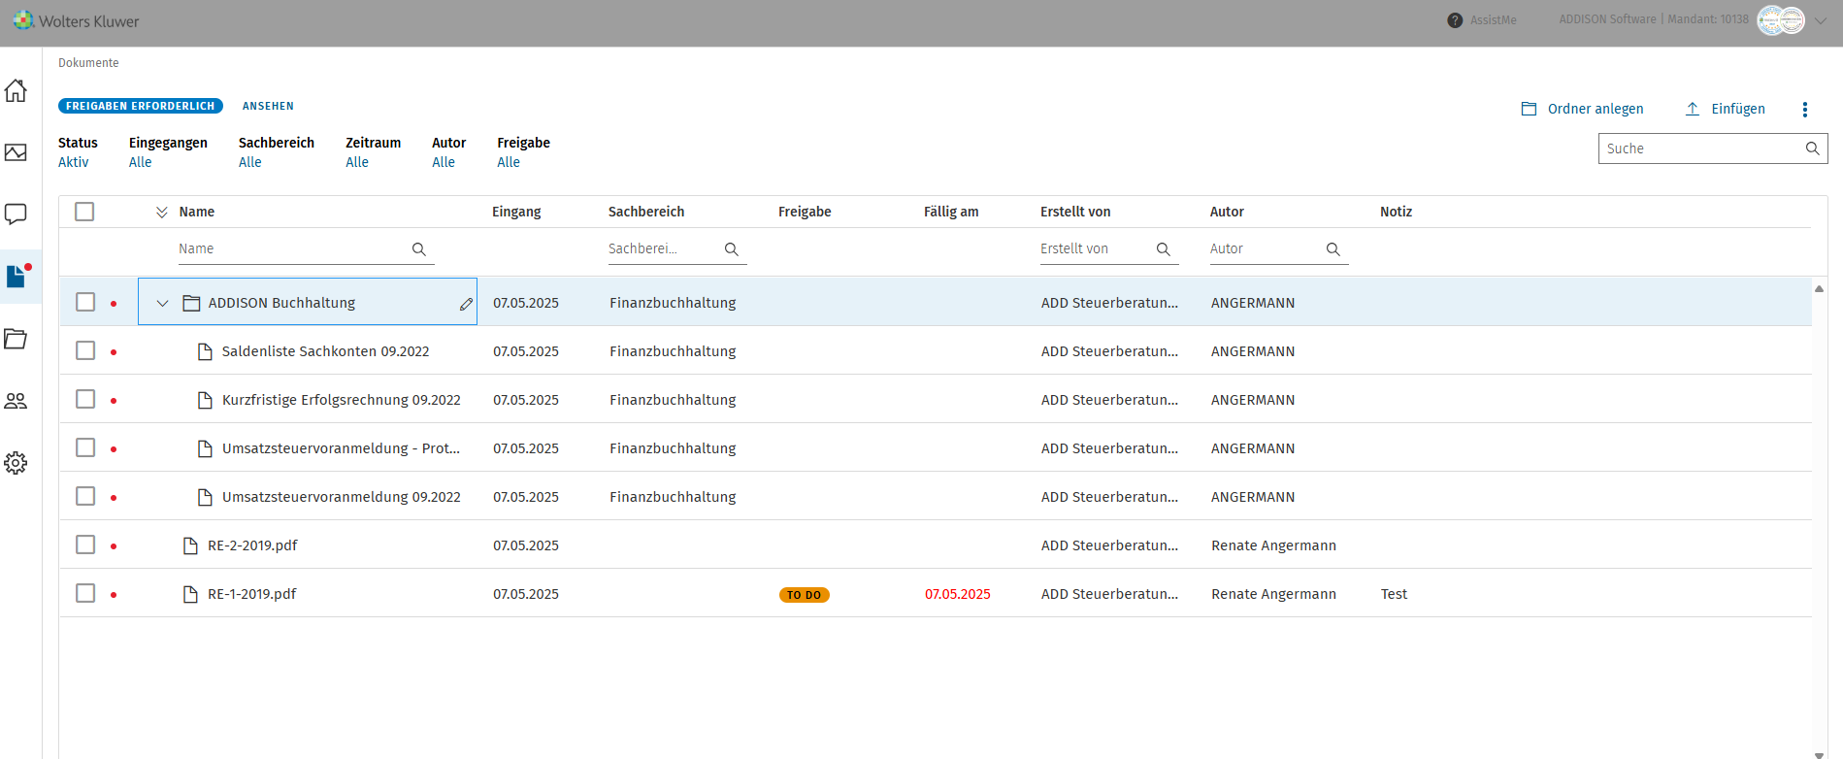Sort by the Notiz column header
The width and height of the screenshot is (1843, 759).
pyautogui.click(x=1396, y=212)
